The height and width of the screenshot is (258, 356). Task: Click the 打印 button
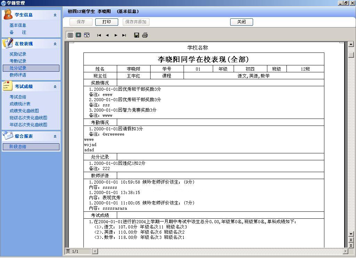point(106,22)
